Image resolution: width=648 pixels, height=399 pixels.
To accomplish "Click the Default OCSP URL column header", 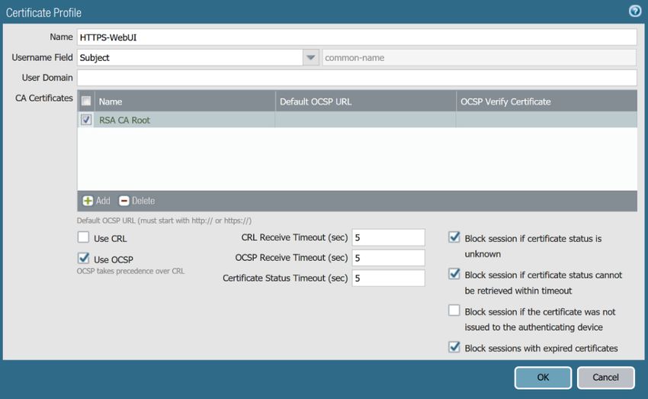I will pos(366,101).
